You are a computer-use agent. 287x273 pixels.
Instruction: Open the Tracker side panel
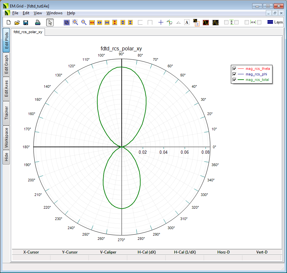[6, 113]
